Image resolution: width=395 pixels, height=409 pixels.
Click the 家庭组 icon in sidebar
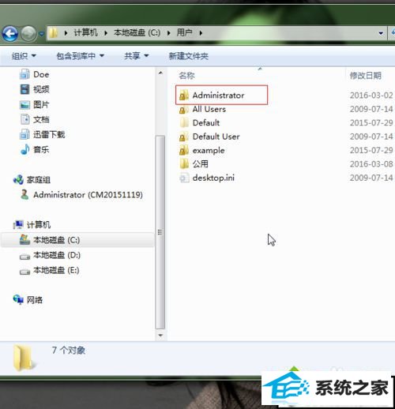click(18, 180)
